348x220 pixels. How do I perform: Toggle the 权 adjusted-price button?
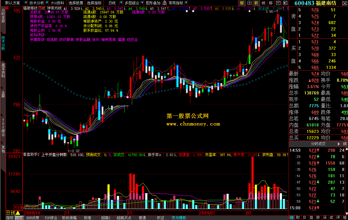point(256,3)
